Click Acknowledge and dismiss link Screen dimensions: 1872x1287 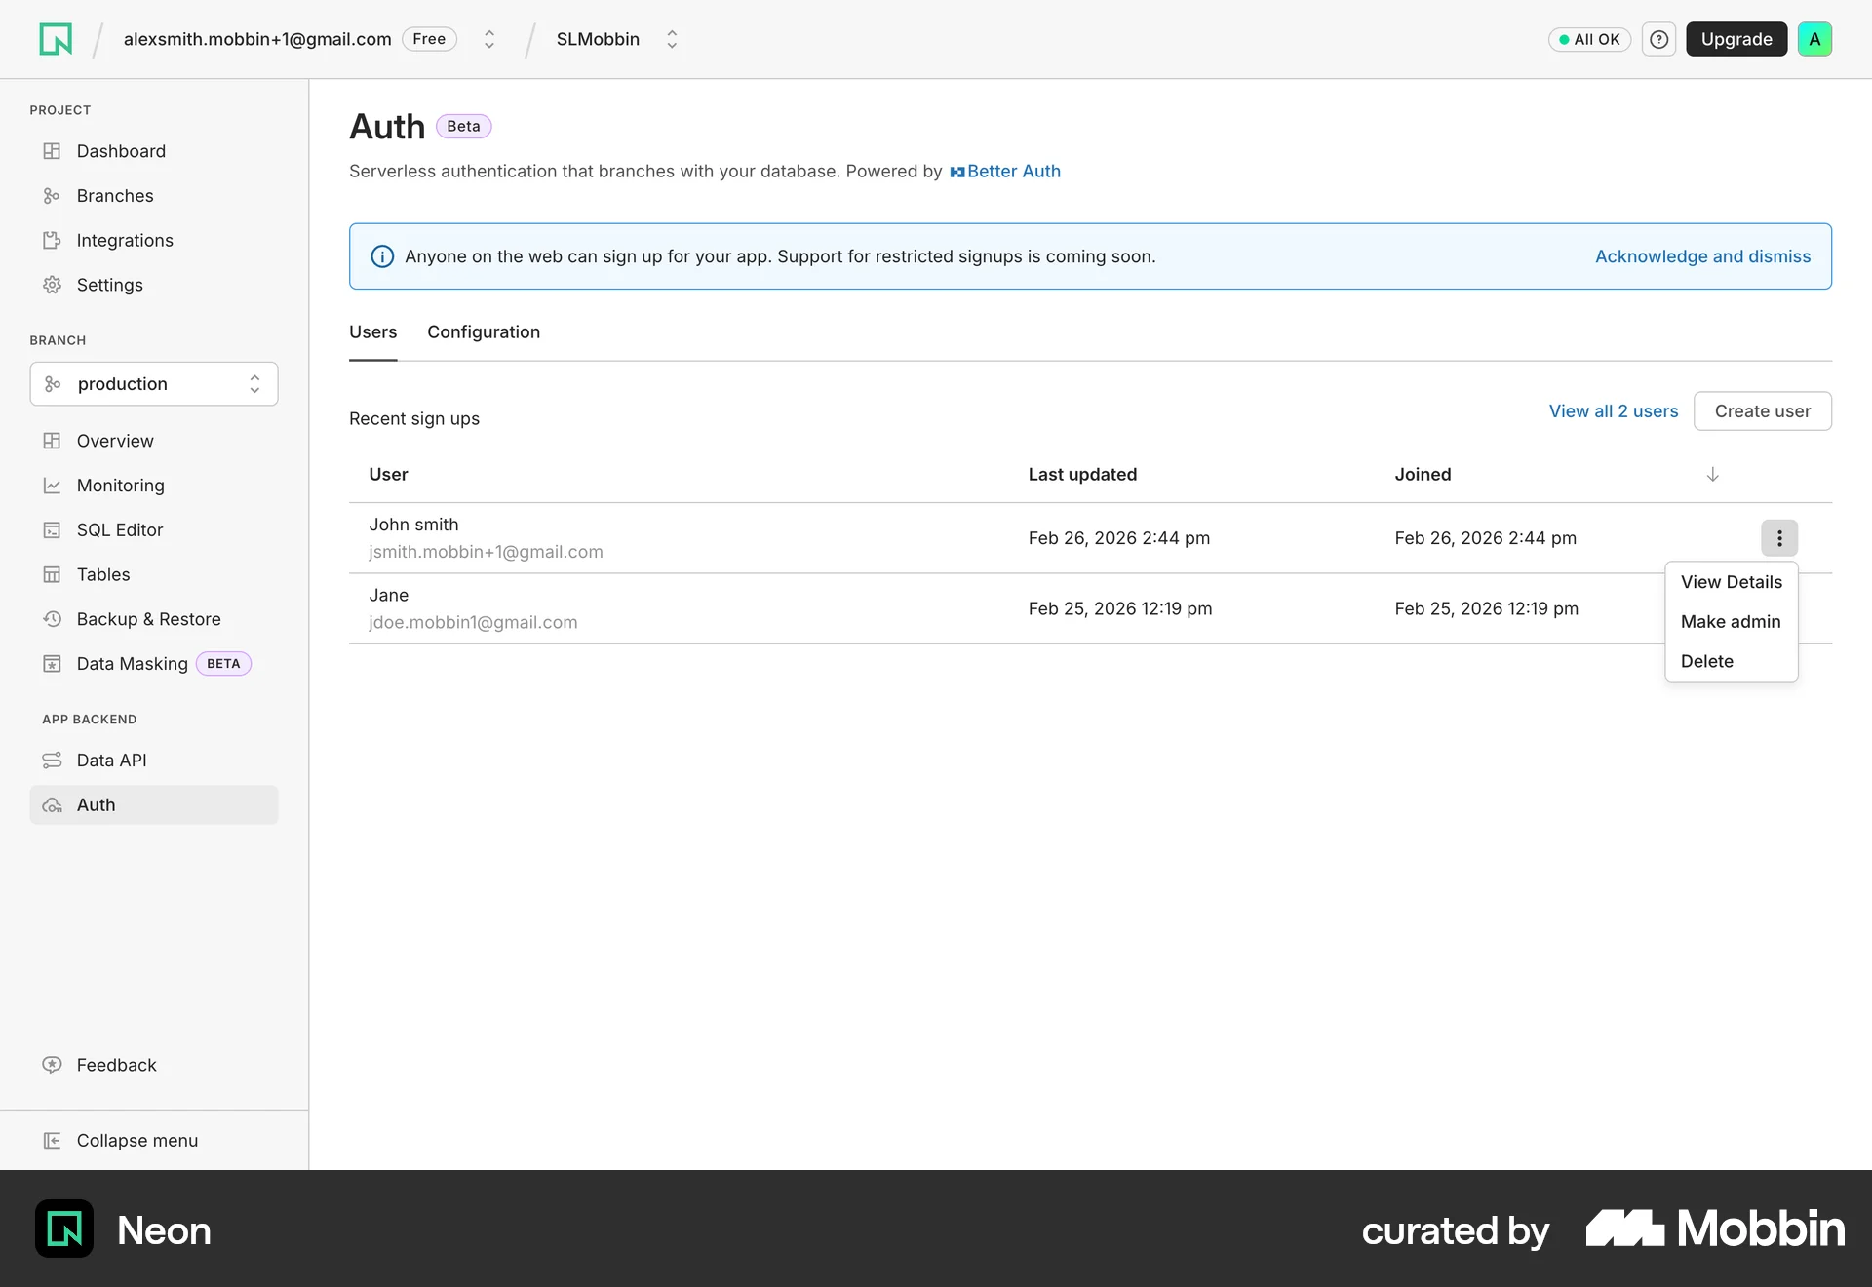[1702, 256]
